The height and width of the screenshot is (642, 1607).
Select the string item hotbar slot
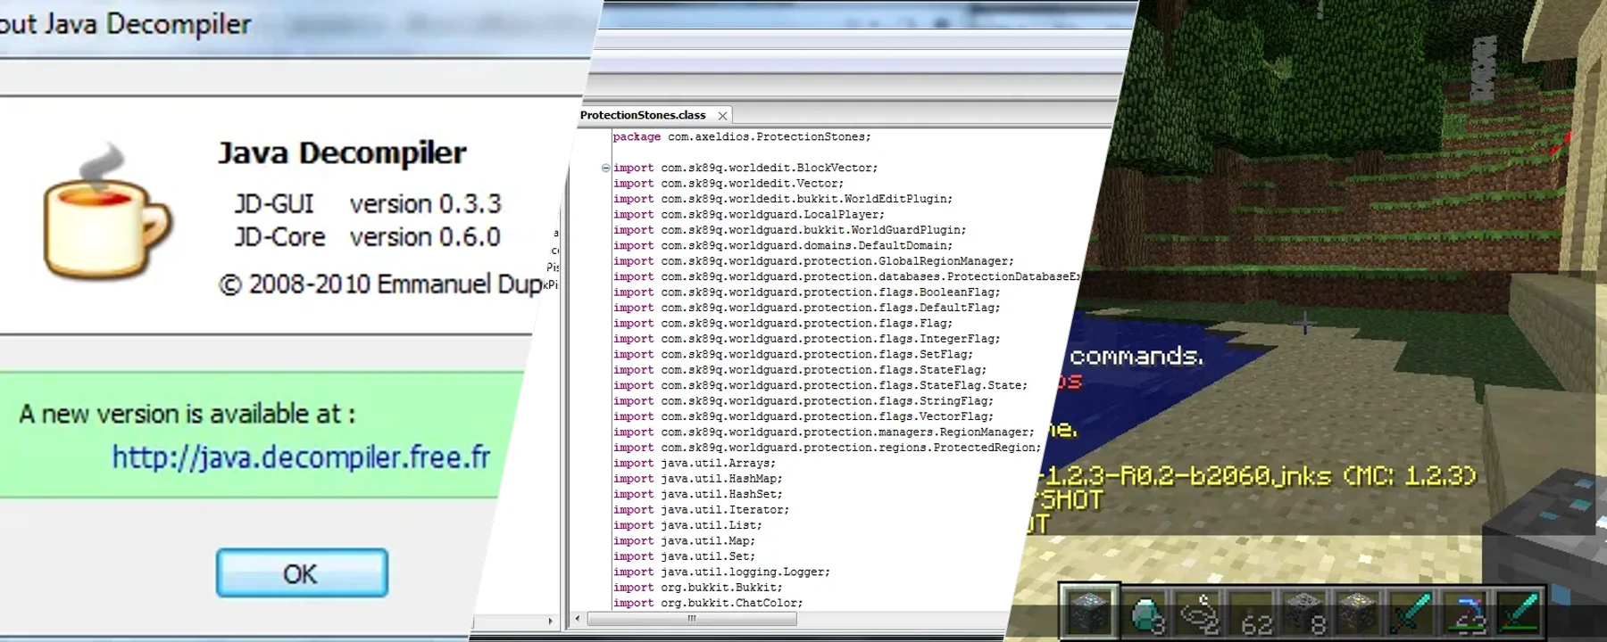pos(1198,613)
